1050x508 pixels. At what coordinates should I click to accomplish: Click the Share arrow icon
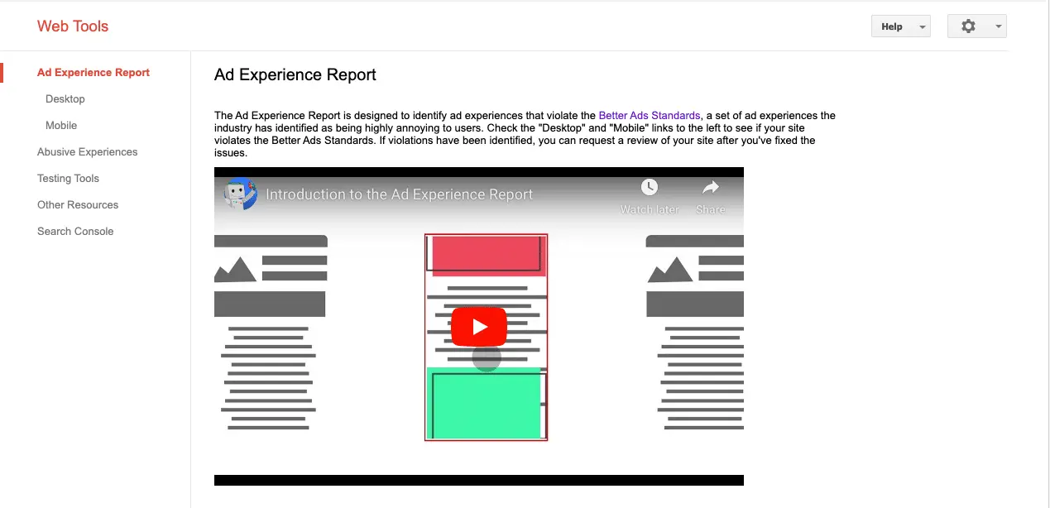[710, 187]
